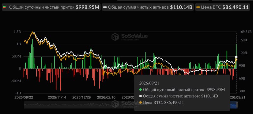Click the white dot in the tooltip
Image resolution: width=253 pixels, height=114 pixels.
pyautogui.click(x=140, y=96)
